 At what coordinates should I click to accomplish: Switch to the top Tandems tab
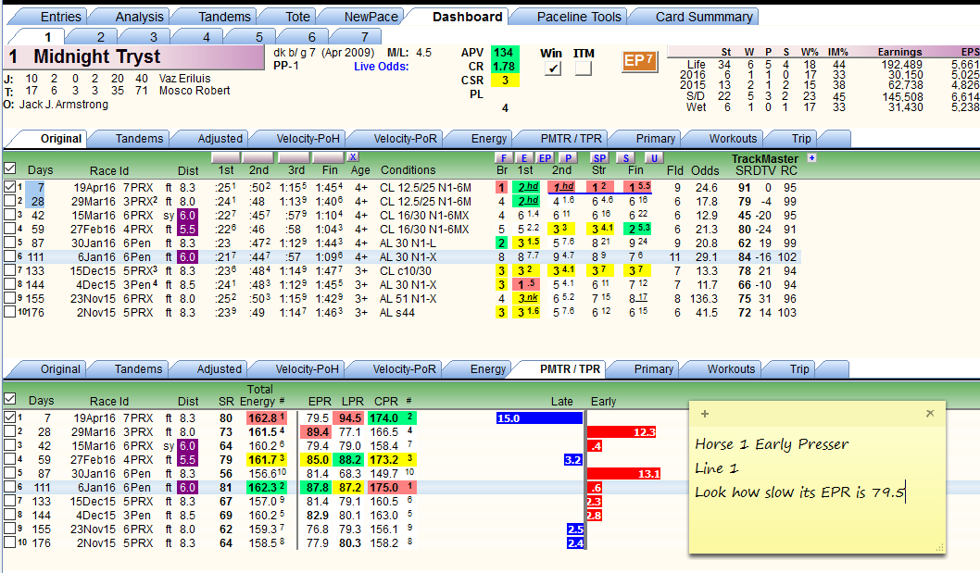coord(224,17)
